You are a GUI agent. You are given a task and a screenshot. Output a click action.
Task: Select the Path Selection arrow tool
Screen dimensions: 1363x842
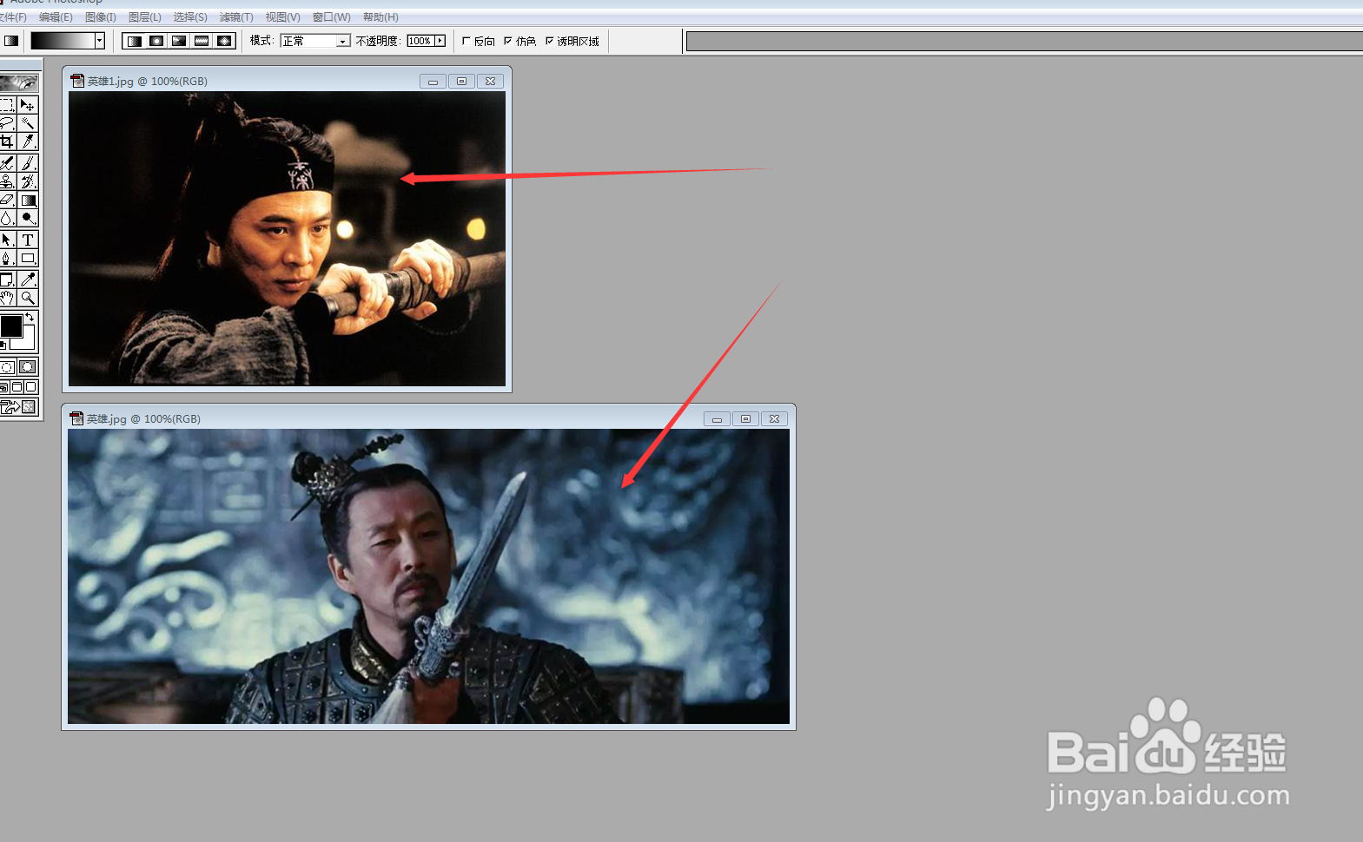[x=7, y=240]
